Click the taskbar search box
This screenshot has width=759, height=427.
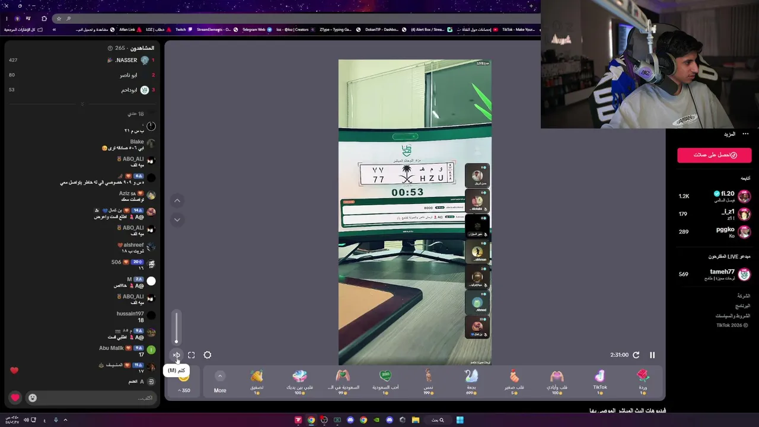(x=438, y=420)
